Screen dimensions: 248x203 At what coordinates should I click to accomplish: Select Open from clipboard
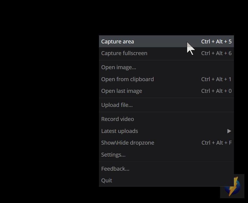(127, 79)
